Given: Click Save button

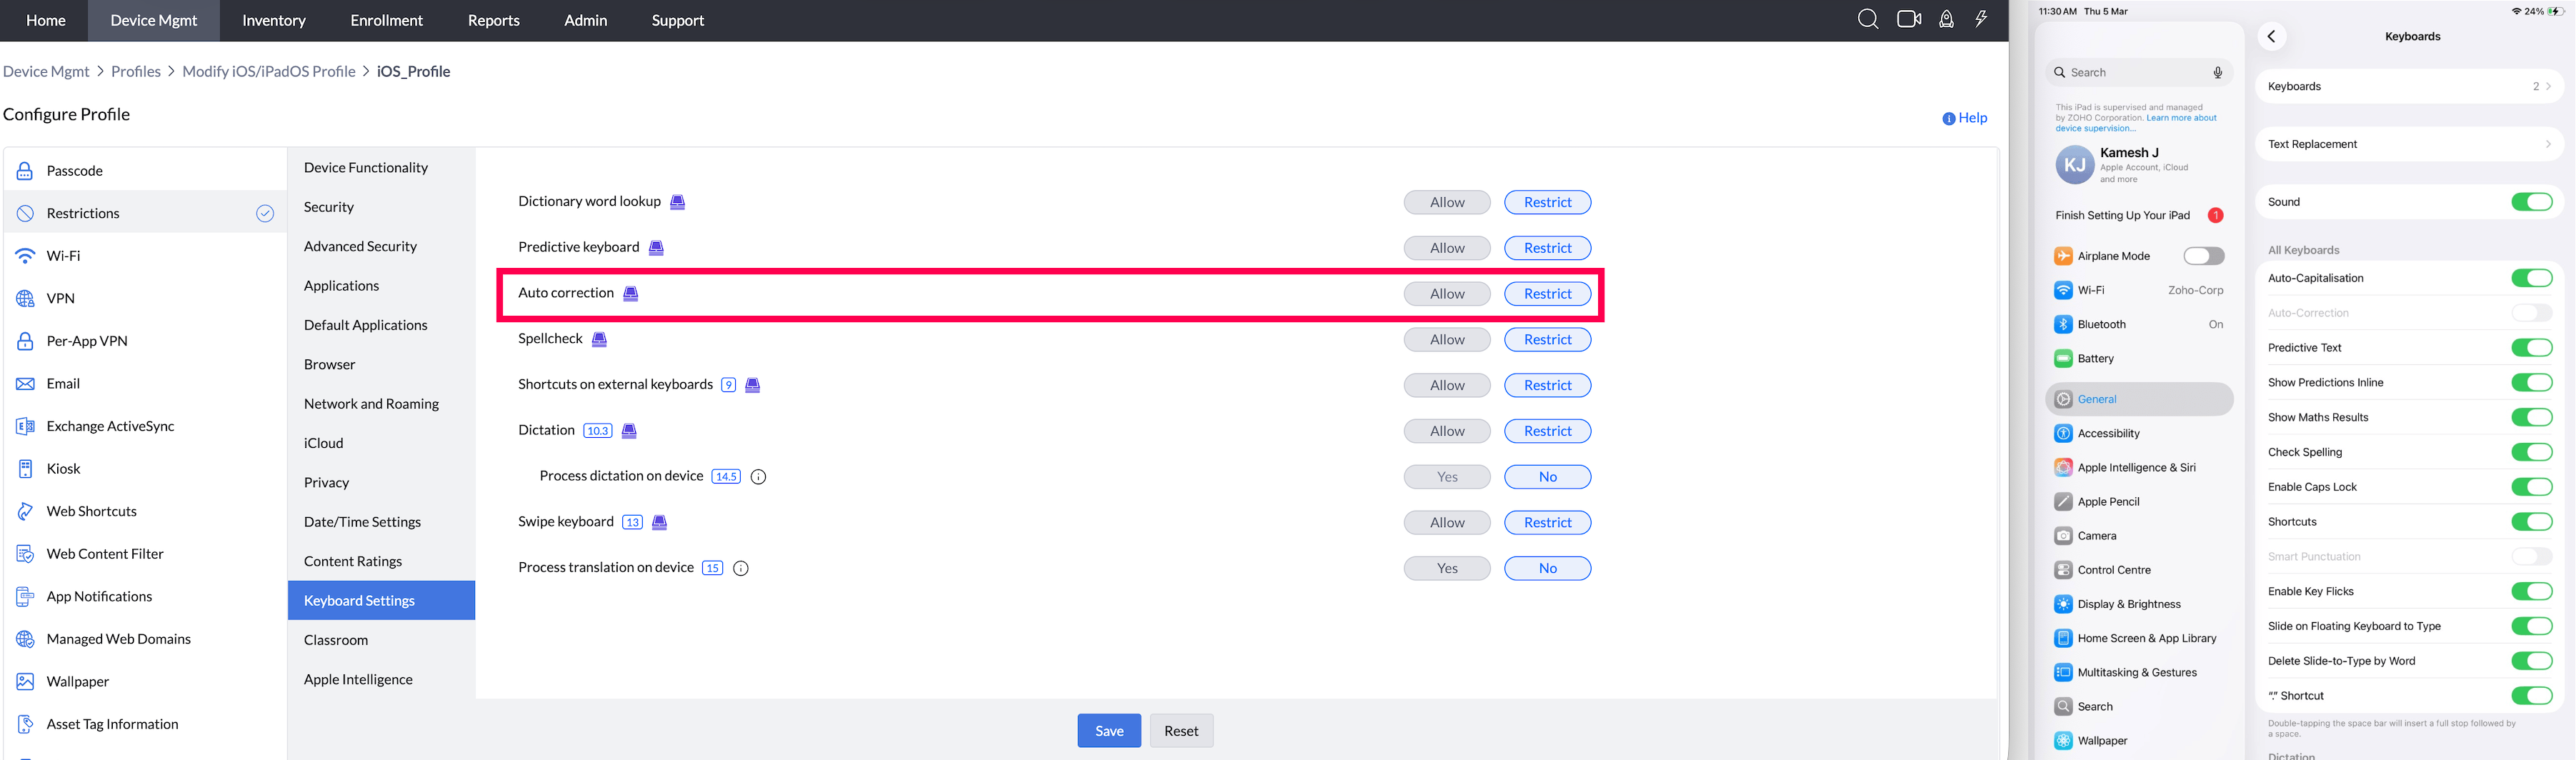Looking at the screenshot, I should point(1109,731).
